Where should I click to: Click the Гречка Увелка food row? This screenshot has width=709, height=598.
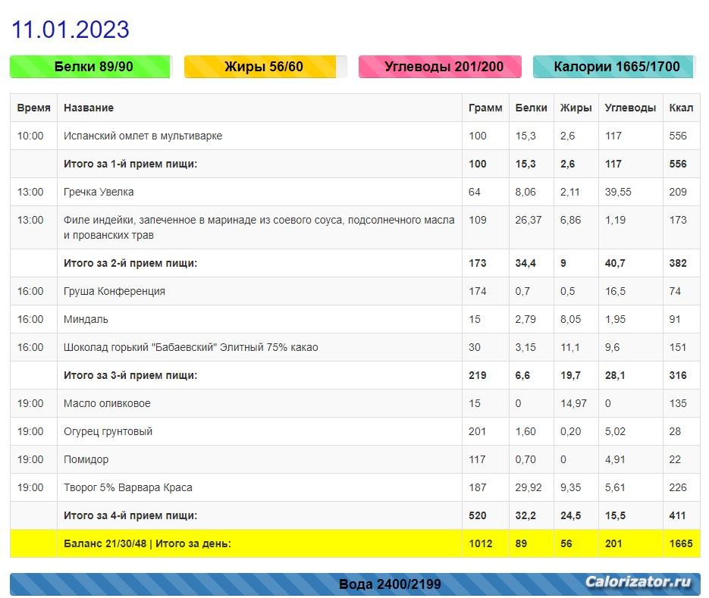355,192
